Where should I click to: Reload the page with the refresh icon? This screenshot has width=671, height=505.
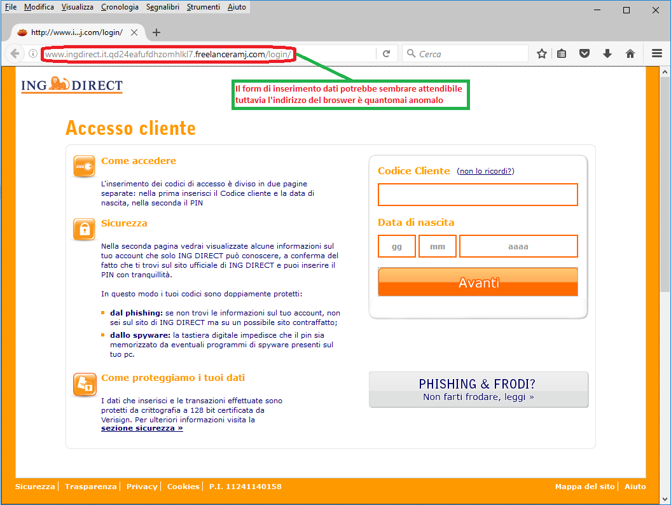pos(386,53)
